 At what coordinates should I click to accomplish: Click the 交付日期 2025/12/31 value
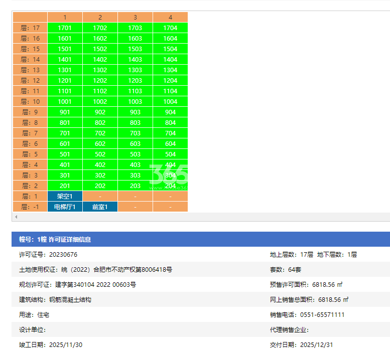(x=316, y=345)
